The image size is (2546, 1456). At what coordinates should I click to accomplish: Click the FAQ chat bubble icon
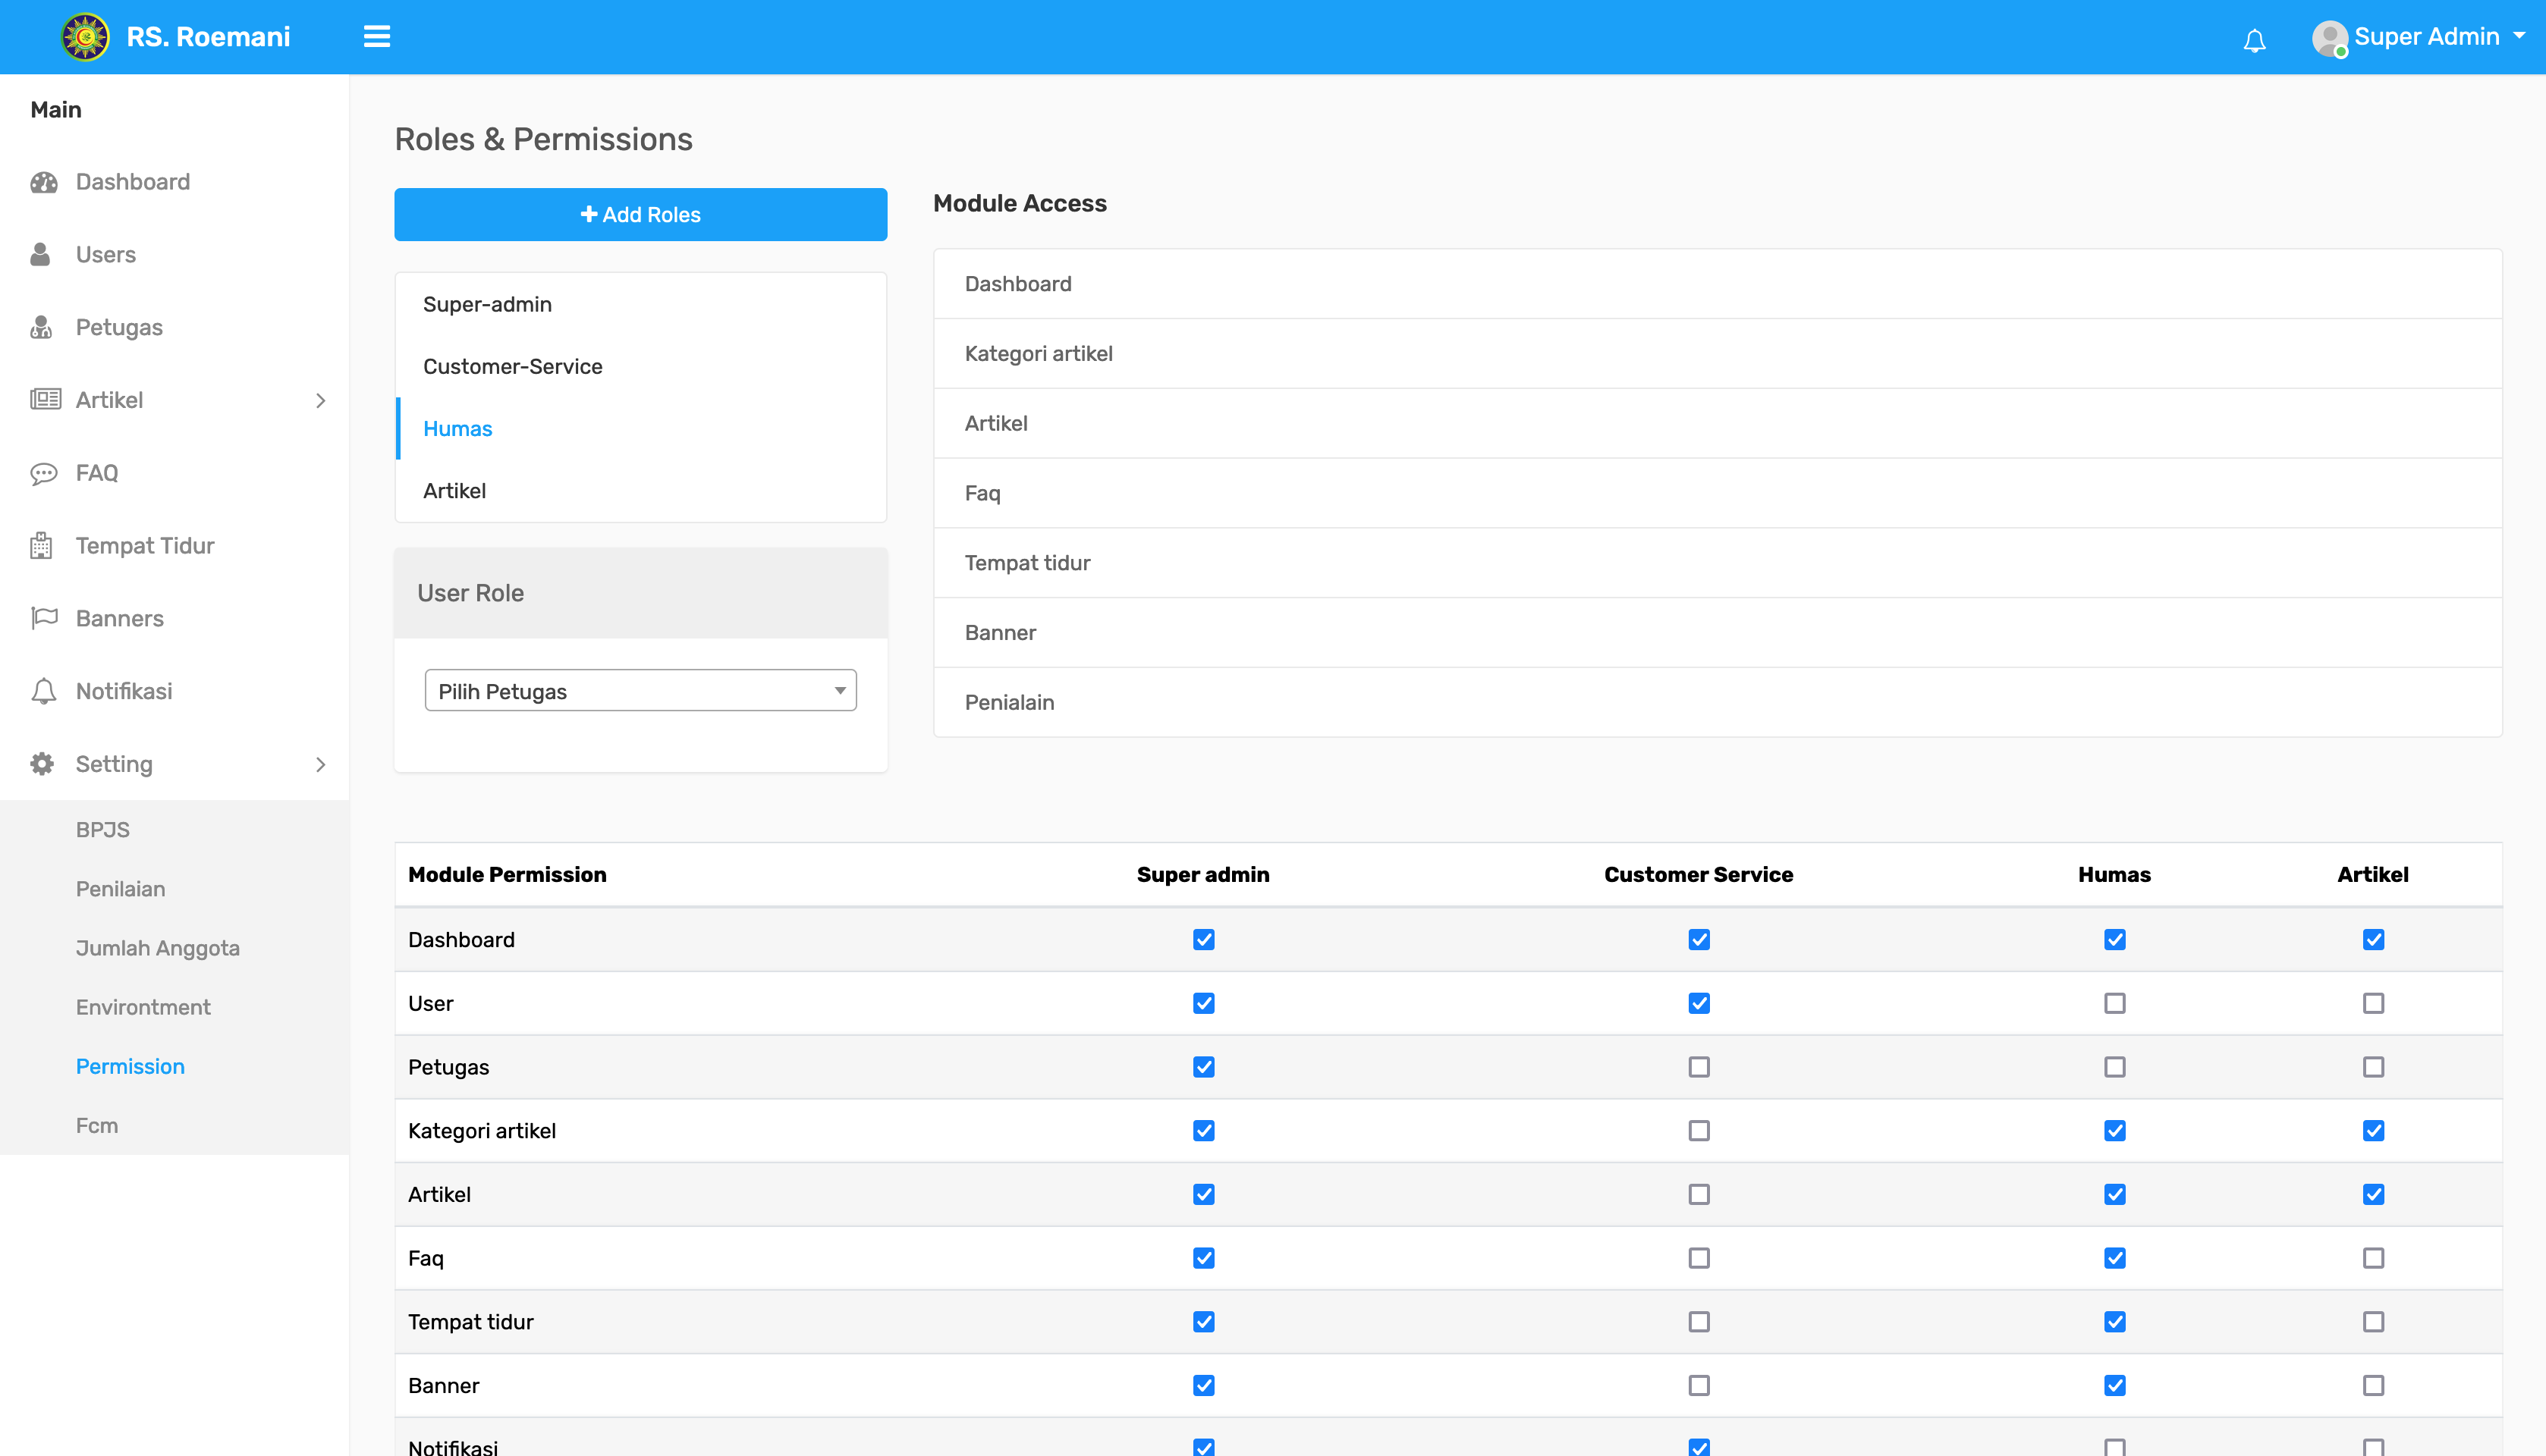pyautogui.click(x=44, y=473)
